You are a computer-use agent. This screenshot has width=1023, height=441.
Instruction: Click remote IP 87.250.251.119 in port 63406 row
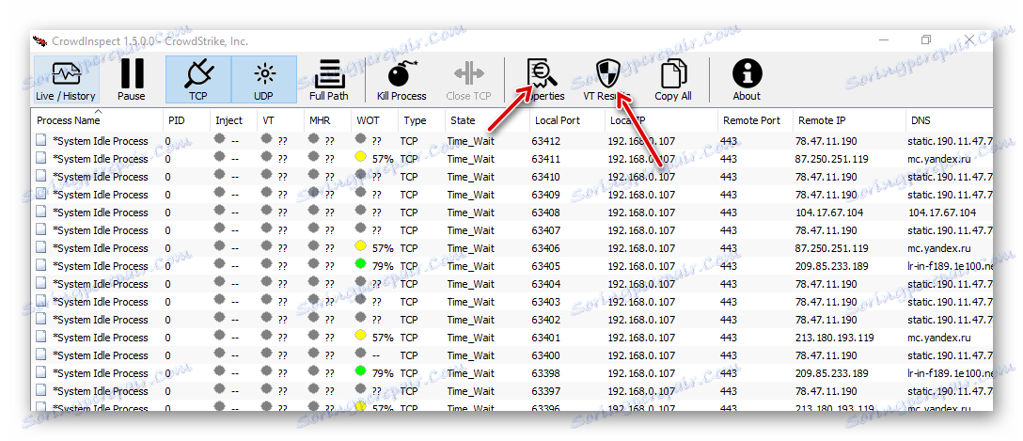[832, 248]
